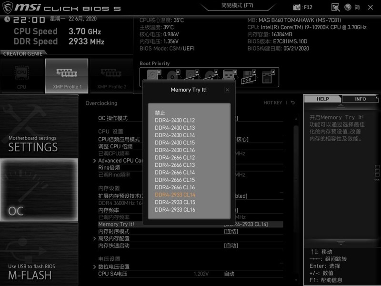Click the back arrow next to HOT KEY
The height and width of the screenshot is (286, 381).
click(x=293, y=102)
